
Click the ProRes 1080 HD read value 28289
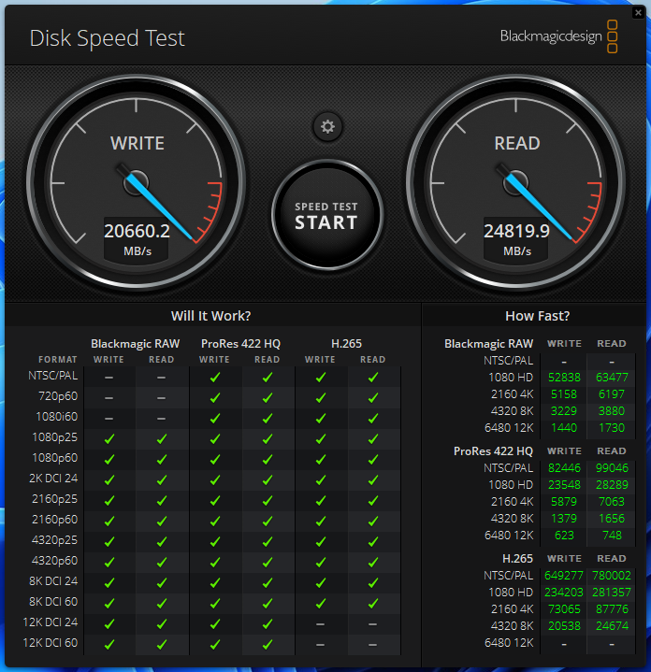pos(612,485)
